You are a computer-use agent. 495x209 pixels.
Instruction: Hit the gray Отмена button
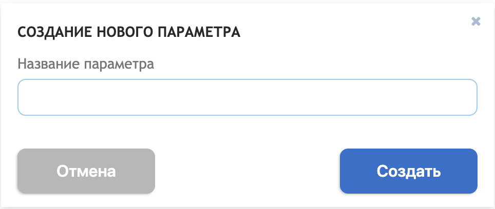[x=86, y=171]
